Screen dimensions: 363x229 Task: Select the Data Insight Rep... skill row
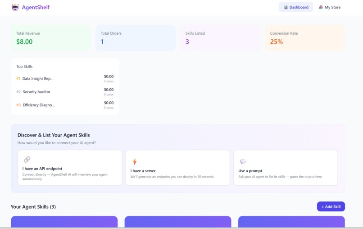(x=65, y=78)
